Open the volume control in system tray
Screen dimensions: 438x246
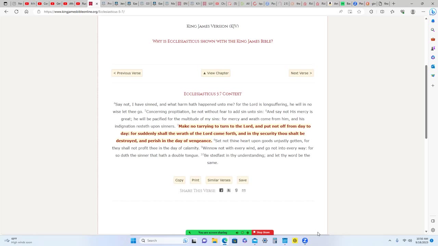[x=410, y=241]
